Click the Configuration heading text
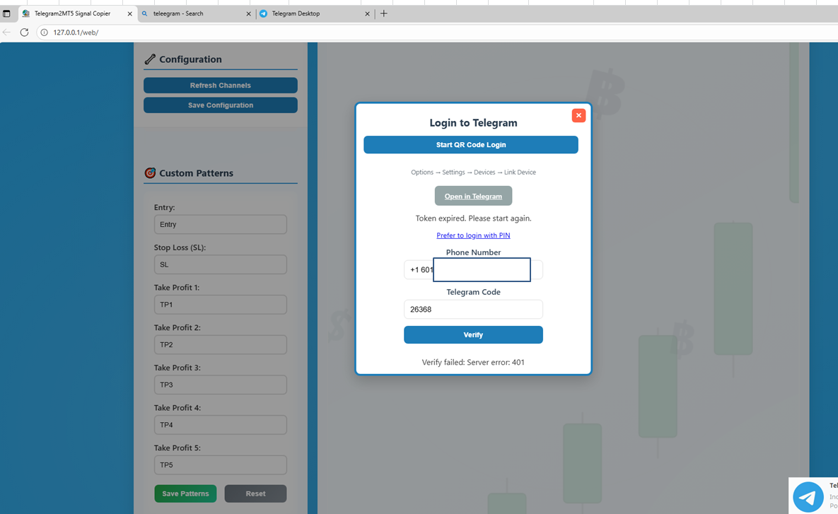This screenshot has height=514, width=838. pyautogui.click(x=190, y=59)
